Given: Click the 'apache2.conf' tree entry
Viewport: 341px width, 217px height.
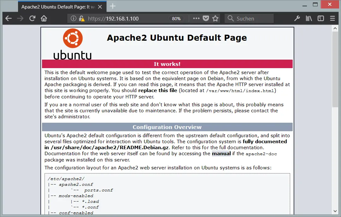Looking at the screenshot, I should pyautogui.click(x=76, y=185).
